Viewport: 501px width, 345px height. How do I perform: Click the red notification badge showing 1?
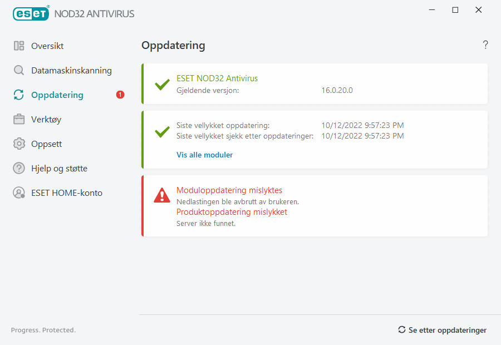(x=120, y=95)
